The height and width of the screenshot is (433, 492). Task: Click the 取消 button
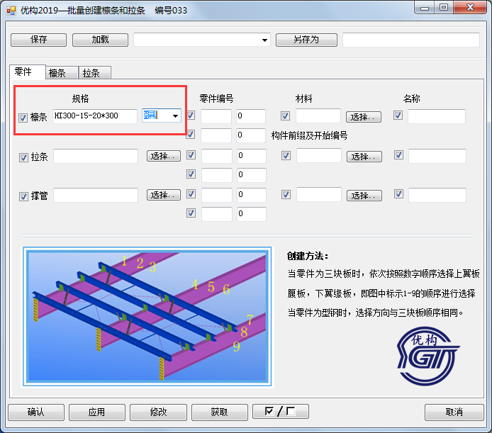click(454, 412)
